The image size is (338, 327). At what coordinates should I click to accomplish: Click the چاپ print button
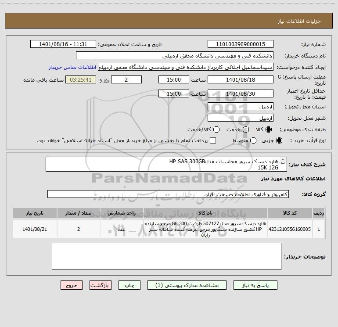pos(129,285)
